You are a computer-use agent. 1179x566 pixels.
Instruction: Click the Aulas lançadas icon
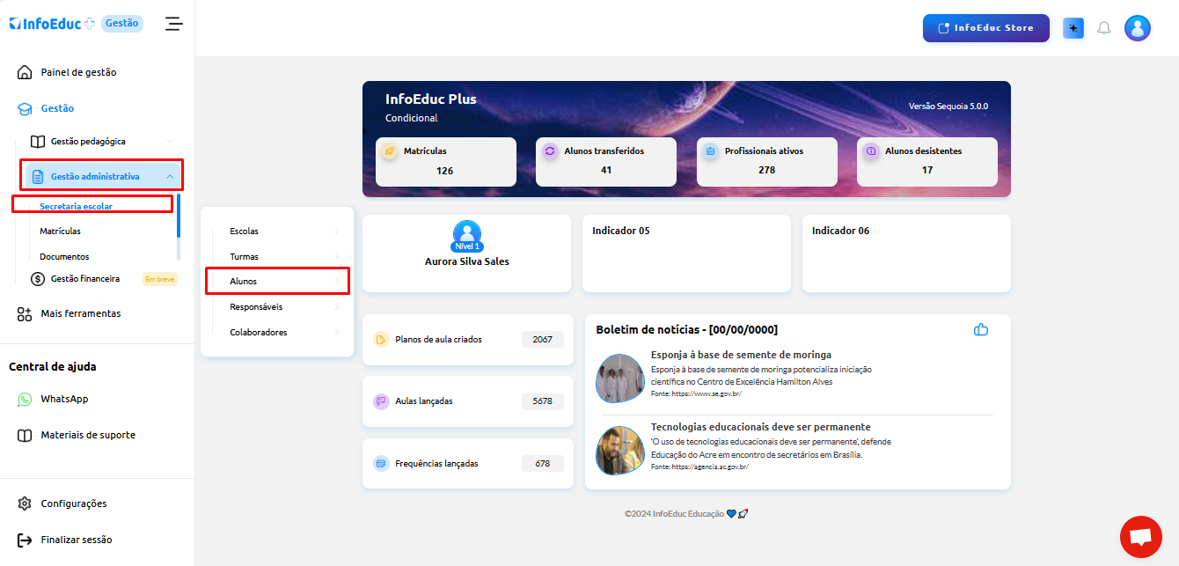point(381,401)
